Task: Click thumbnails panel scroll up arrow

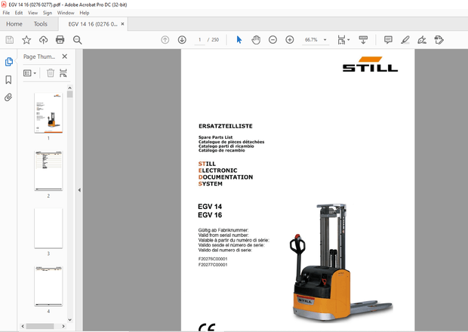Action: point(70,88)
